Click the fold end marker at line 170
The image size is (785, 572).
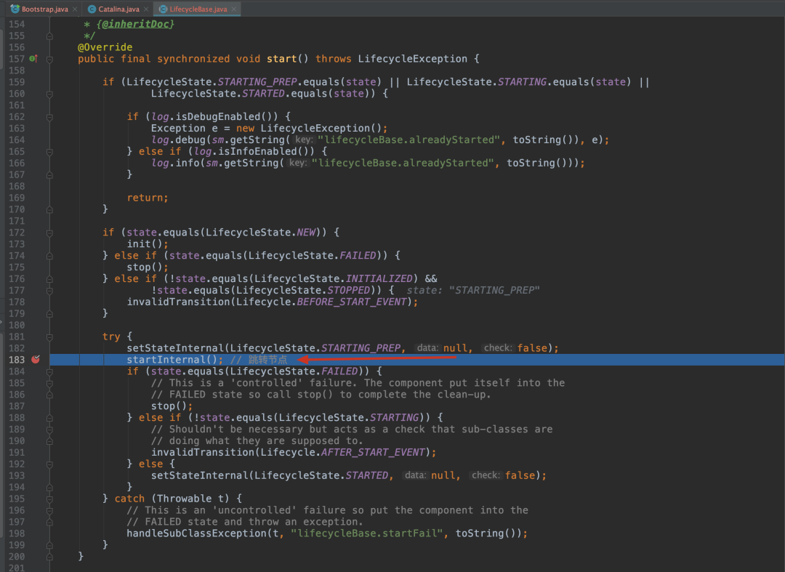[x=49, y=209]
